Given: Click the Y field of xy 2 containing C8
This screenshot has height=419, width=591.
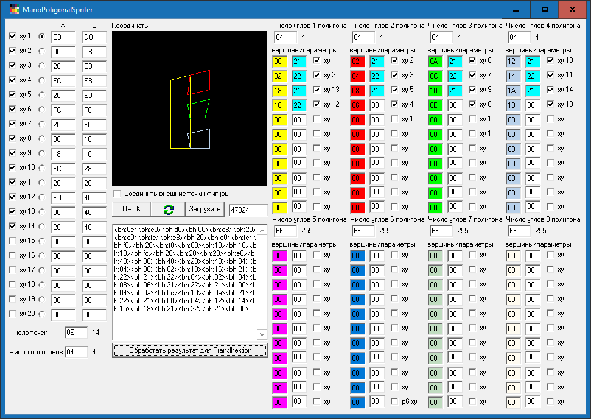Looking at the screenshot, I should (x=94, y=52).
